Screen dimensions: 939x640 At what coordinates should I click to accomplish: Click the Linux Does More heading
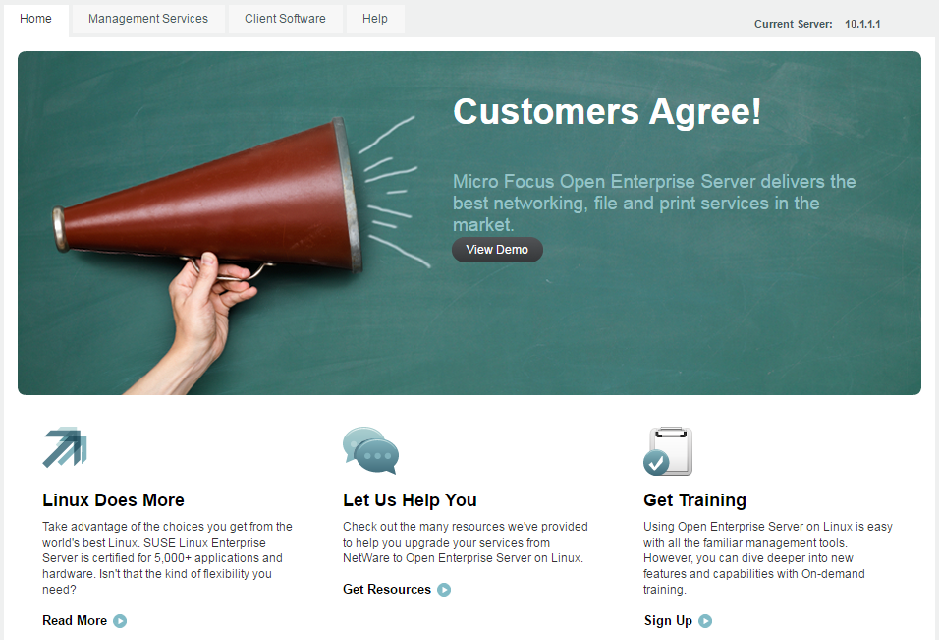[x=113, y=499]
